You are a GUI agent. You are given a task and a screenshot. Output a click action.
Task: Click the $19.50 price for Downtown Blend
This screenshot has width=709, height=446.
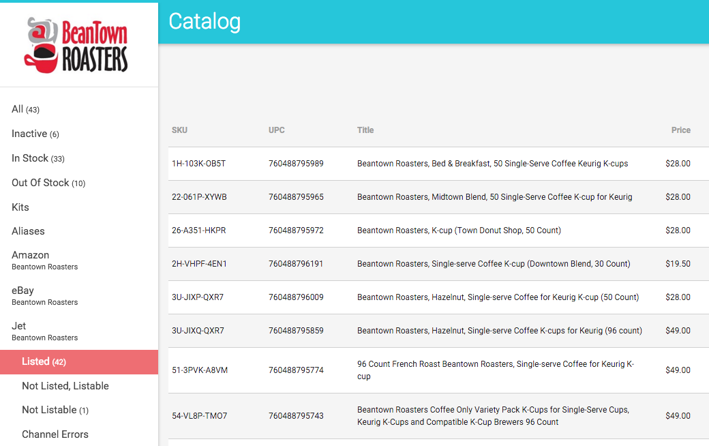[678, 264]
